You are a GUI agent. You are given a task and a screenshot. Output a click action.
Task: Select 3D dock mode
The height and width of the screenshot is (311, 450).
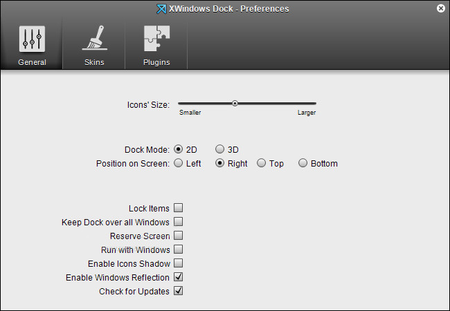220,149
